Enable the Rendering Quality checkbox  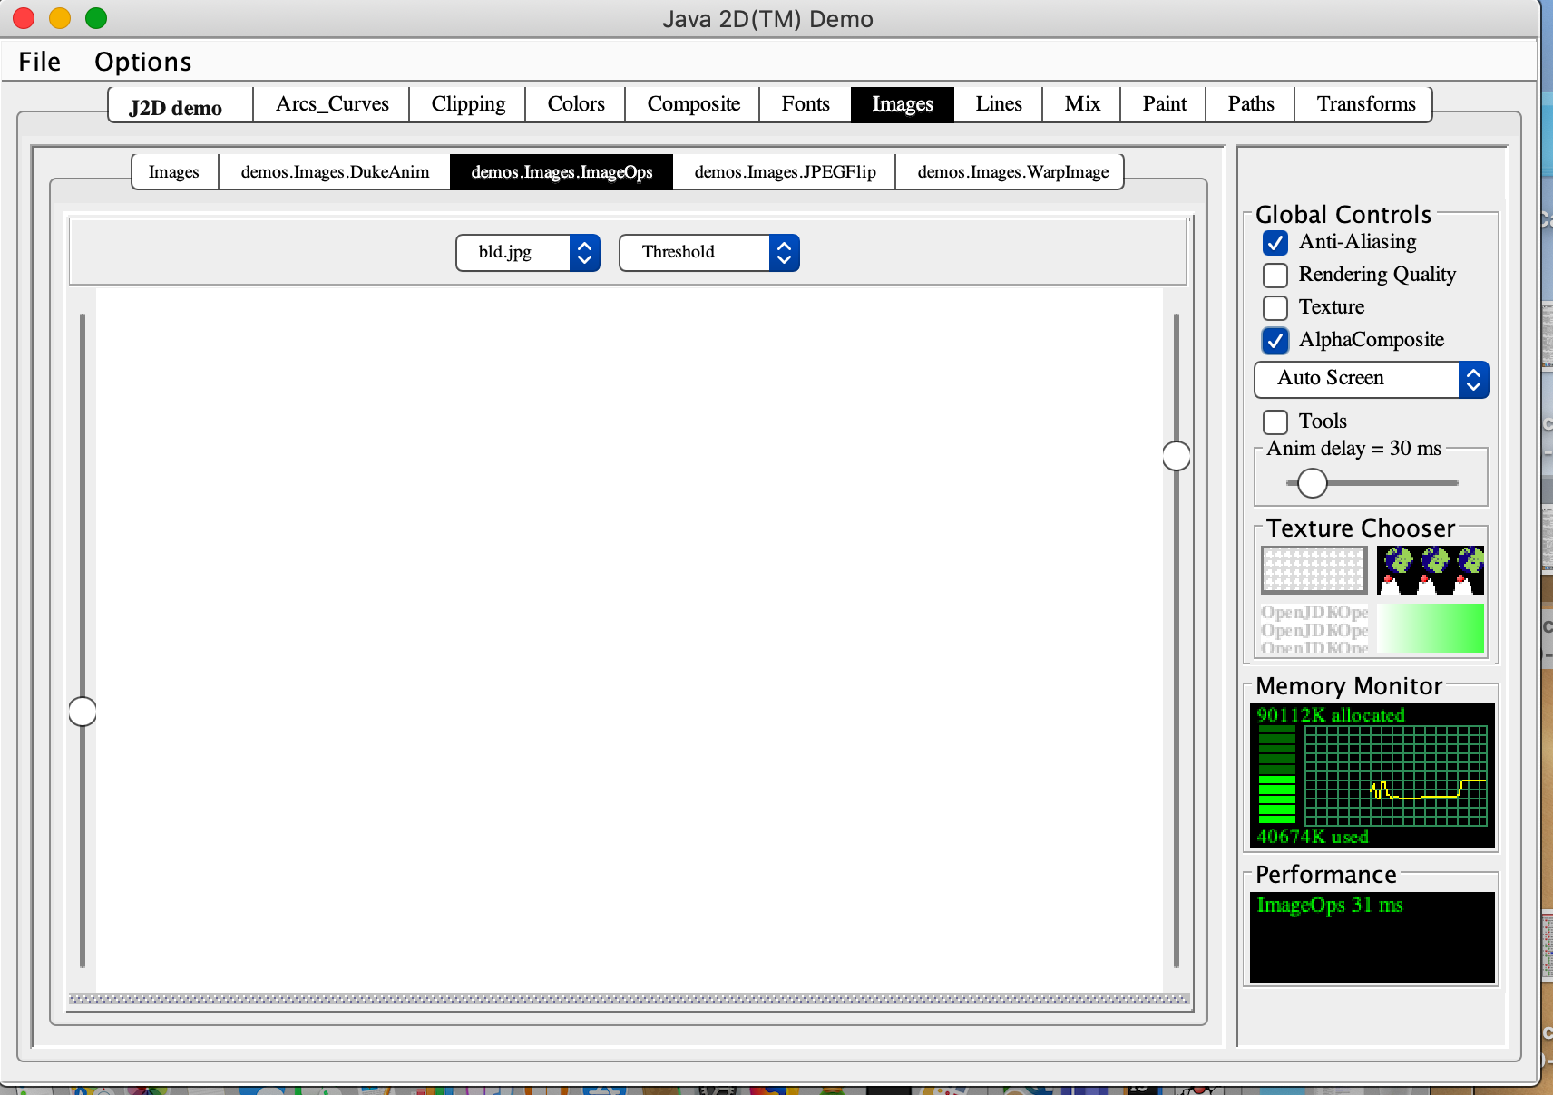1275,276
